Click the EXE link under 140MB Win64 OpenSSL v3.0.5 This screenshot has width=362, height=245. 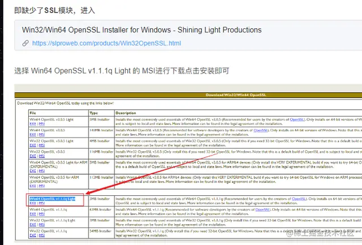pos(33,135)
